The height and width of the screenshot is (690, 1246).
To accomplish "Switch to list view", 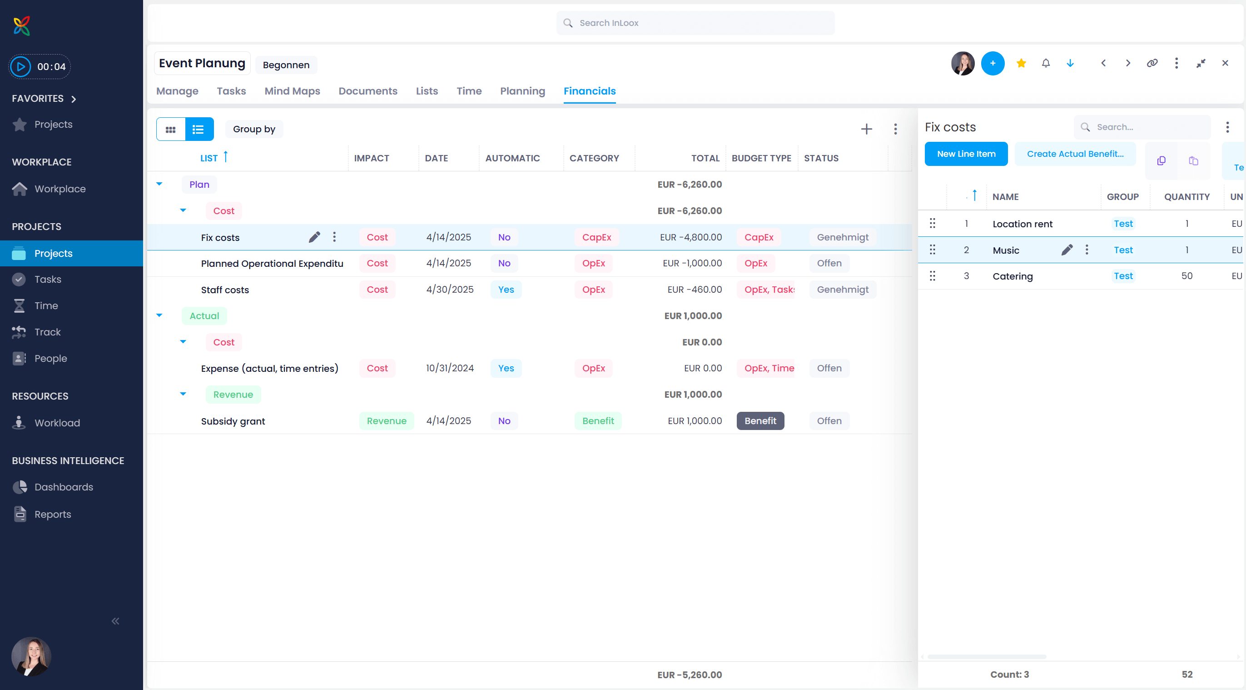I will pyautogui.click(x=199, y=129).
